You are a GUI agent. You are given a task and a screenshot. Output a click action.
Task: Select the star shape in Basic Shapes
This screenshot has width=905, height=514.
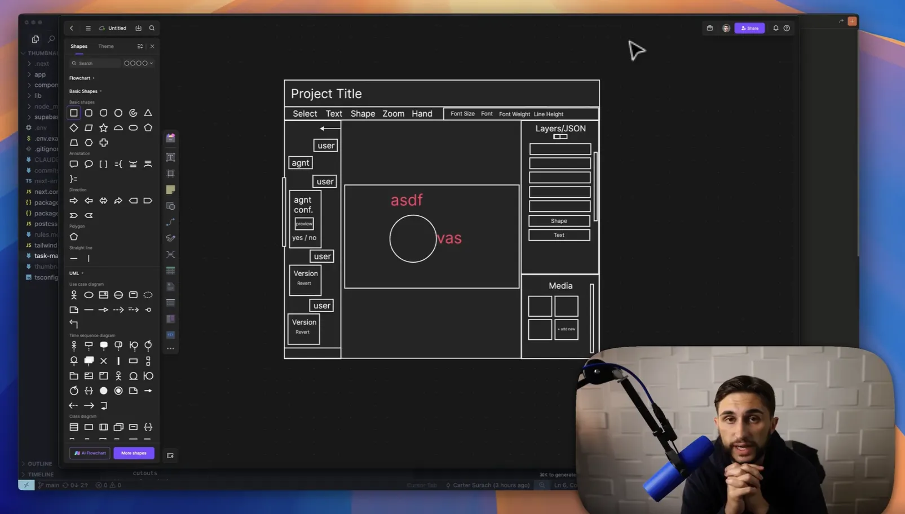(x=103, y=127)
